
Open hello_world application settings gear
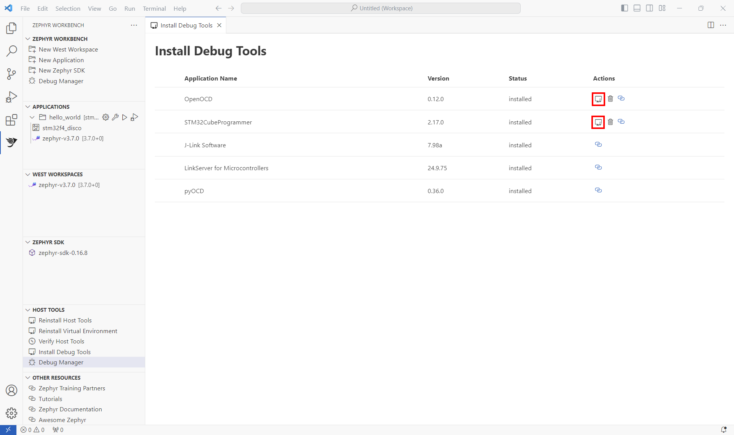click(106, 117)
